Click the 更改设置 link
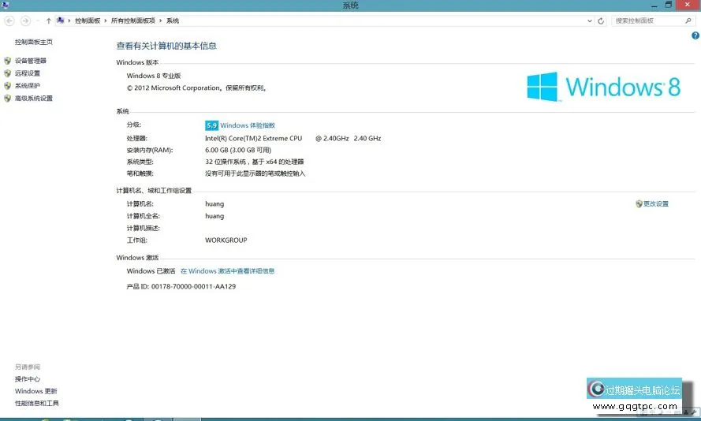701x421 pixels. pos(655,204)
